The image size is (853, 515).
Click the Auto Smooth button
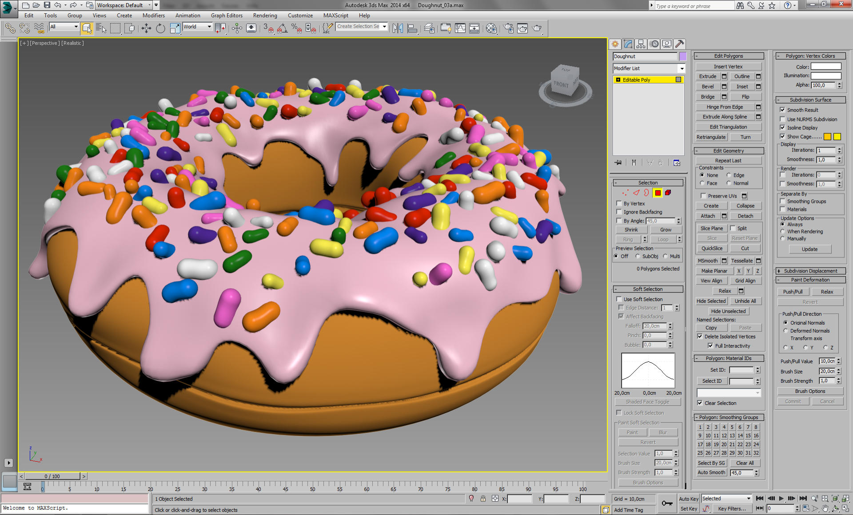[x=711, y=472]
